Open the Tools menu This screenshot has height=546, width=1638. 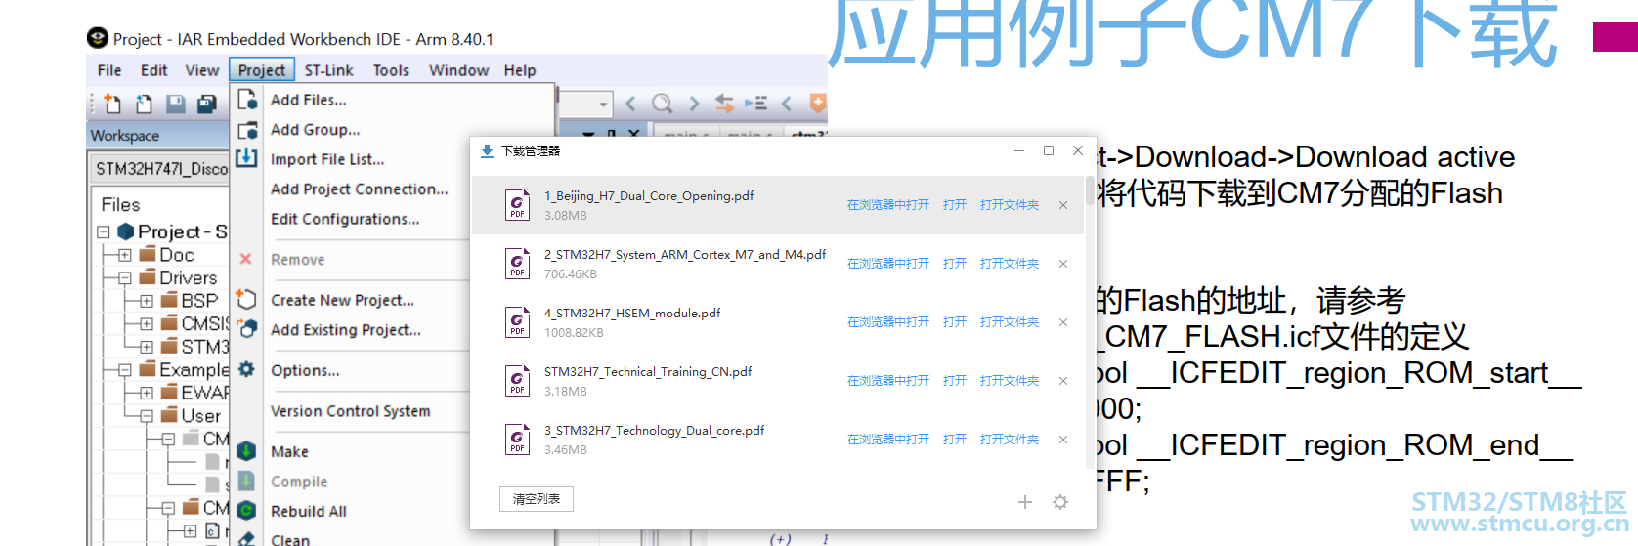tap(391, 70)
